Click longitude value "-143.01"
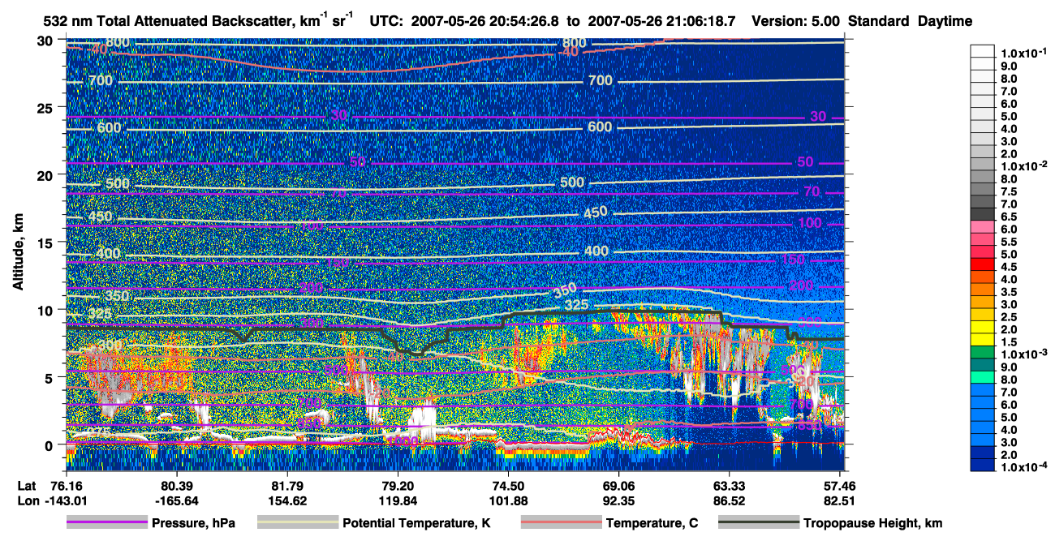The image size is (1055, 541). 66,500
